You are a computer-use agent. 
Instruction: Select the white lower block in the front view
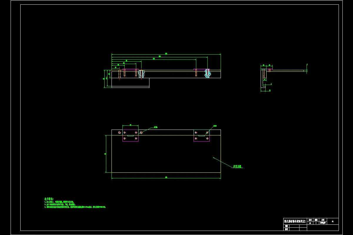coord(130,83)
